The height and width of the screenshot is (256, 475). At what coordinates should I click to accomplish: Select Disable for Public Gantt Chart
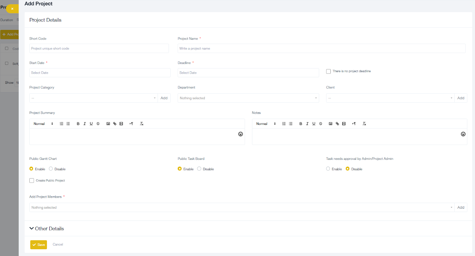tap(51, 169)
